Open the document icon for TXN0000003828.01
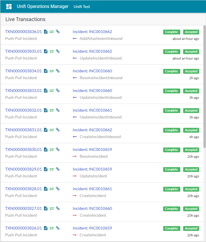The width and height of the screenshot is (206, 242). tap(46, 189)
